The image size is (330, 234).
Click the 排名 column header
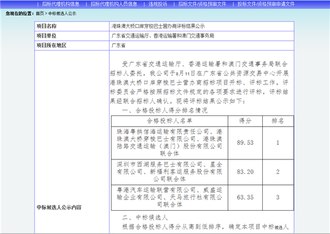coord(278,121)
